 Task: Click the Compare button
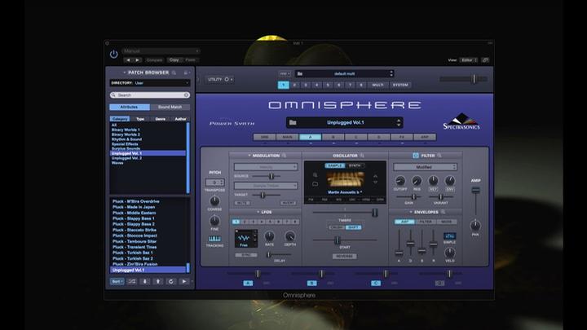click(154, 59)
